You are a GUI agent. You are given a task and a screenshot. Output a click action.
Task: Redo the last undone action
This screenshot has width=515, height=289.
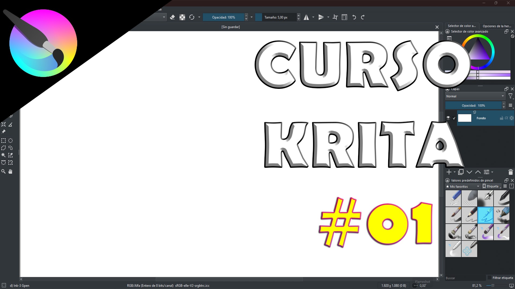(x=363, y=17)
